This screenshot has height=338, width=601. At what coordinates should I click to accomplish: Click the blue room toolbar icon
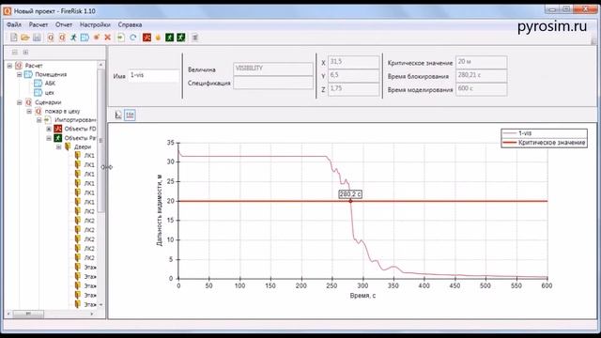point(85,38)
